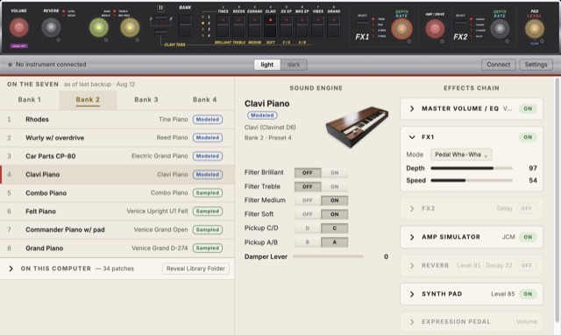561x335 pixels.
Task: Click the FX1 Select switch
Action: (x=362, y=24)
